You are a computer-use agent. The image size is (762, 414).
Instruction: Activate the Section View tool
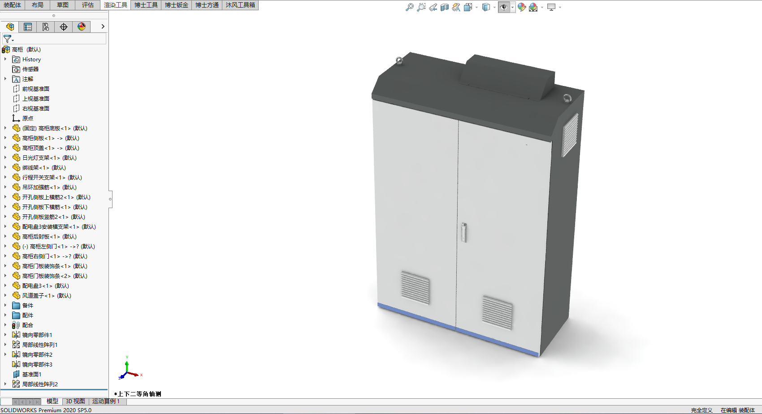click(x=444, y=7)
